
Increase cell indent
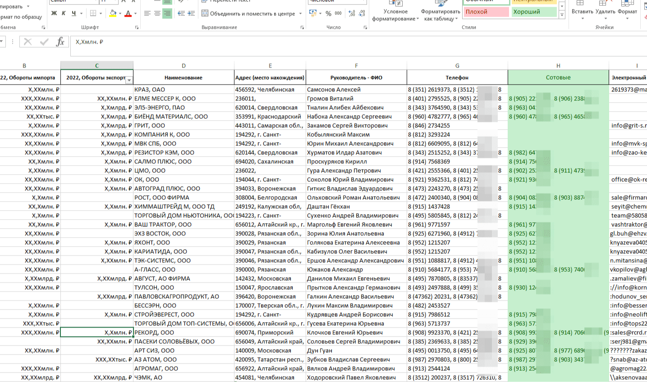[x=191, y=13]
